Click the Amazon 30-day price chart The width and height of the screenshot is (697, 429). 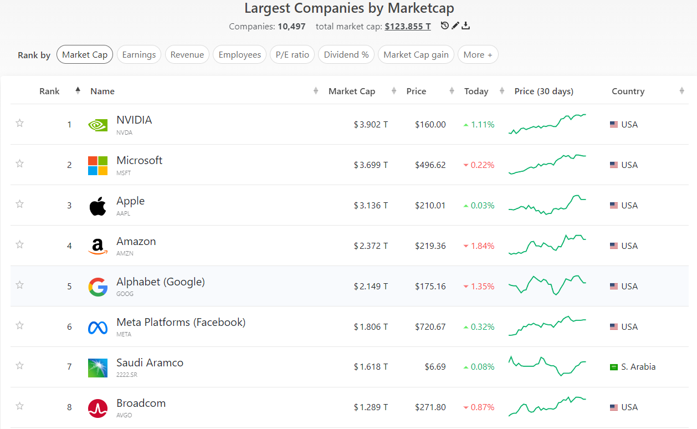pyautogui.click(x=547, y=245)
